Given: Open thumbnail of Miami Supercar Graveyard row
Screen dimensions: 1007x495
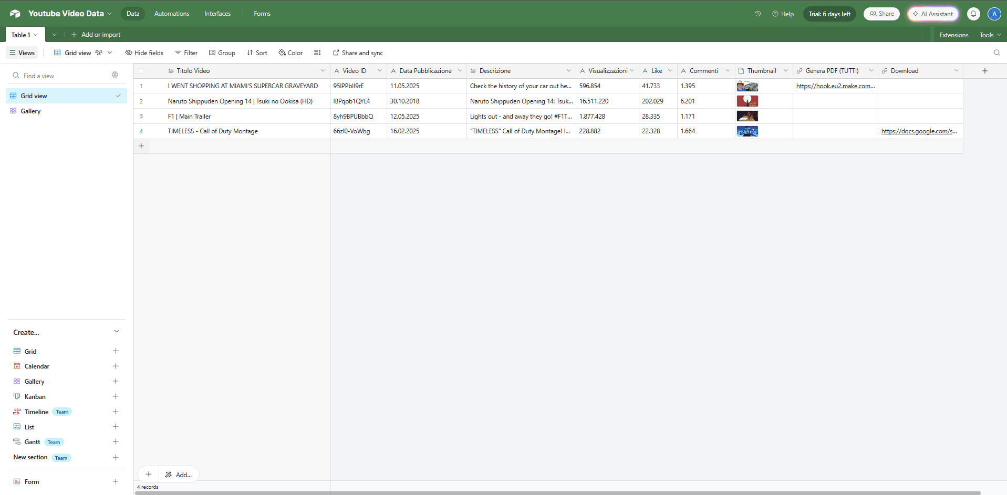Looking at the screenshot, I should click(x=747, y=86).
